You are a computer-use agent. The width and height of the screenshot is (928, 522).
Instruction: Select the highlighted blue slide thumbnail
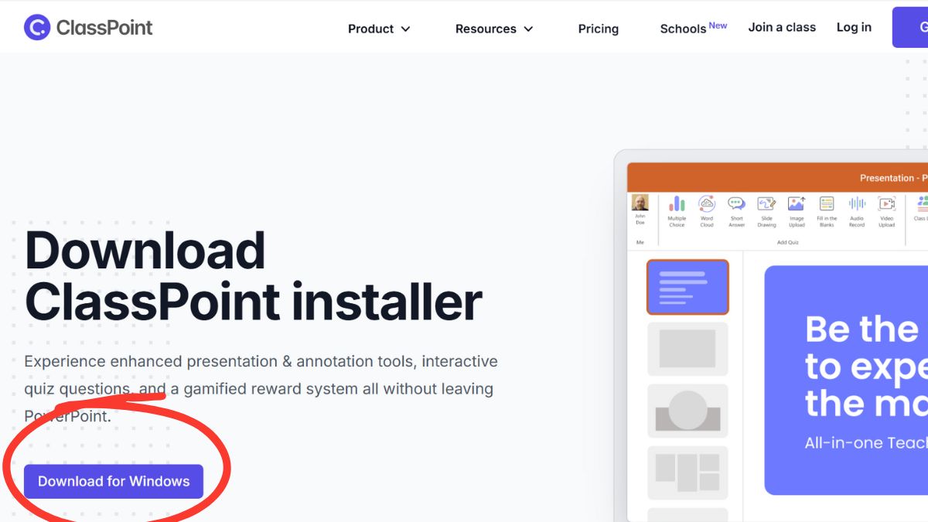click(687, 287)
